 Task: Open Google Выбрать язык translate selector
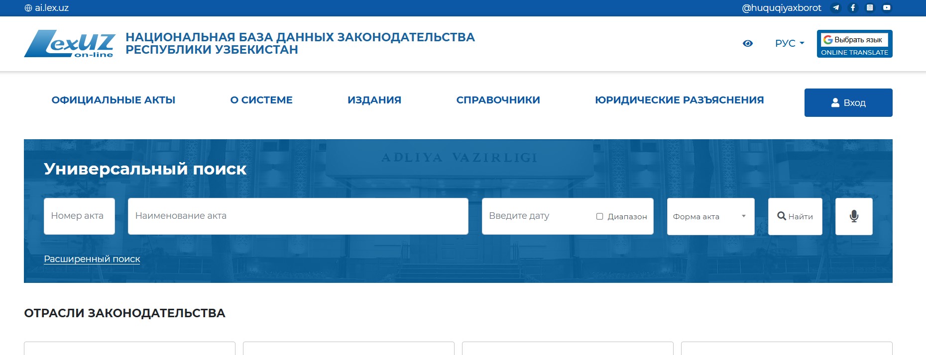pos(854,40)
